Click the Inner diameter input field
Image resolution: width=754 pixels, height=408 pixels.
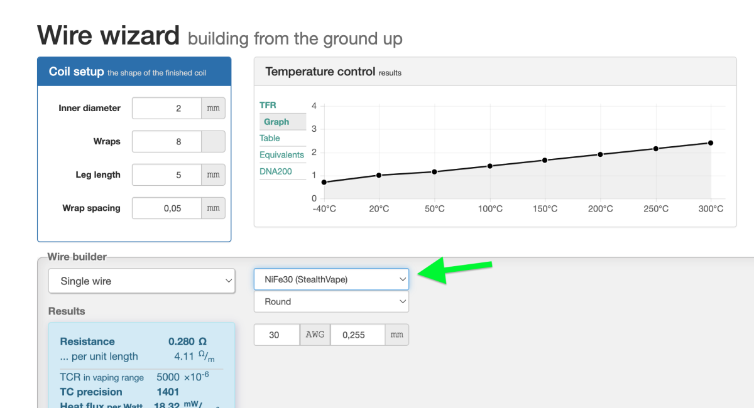(167, 108)
